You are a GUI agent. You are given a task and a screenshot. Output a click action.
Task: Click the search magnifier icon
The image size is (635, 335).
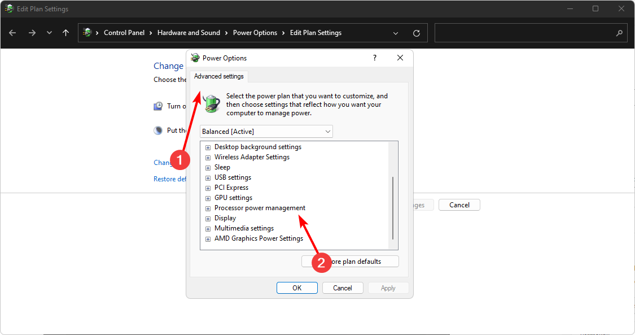click(619, 33)
